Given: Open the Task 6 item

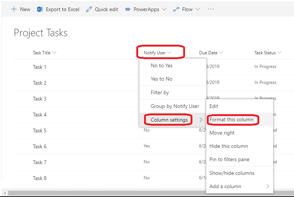Looking at the screenshot, I should click(40, 146).
